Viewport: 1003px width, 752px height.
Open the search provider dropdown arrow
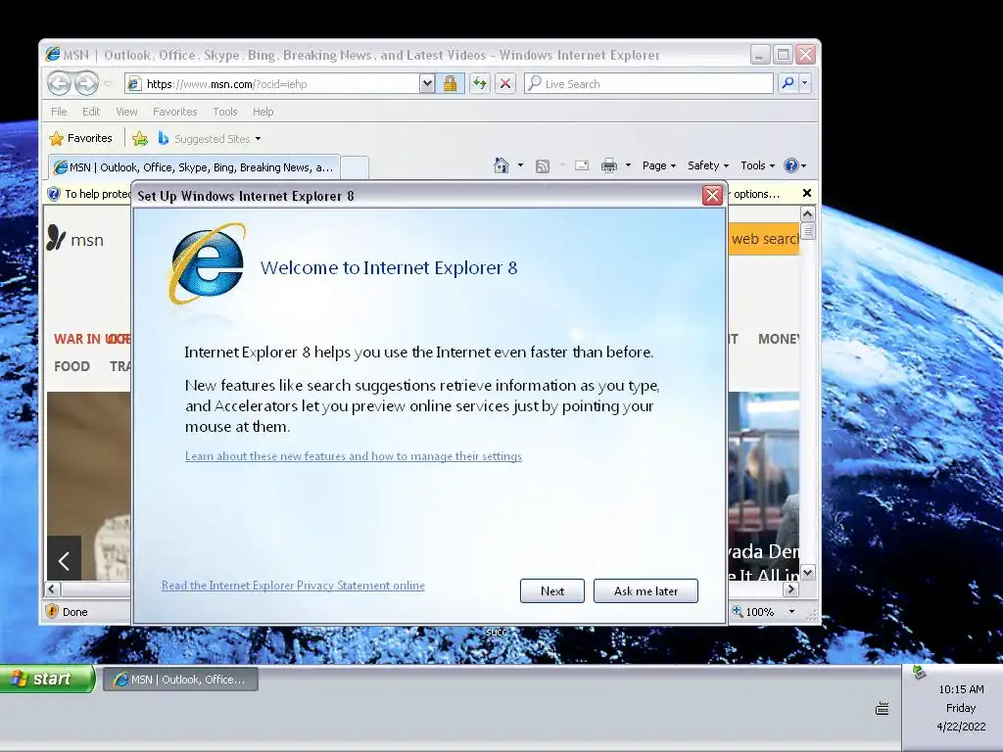coord(805,83)
